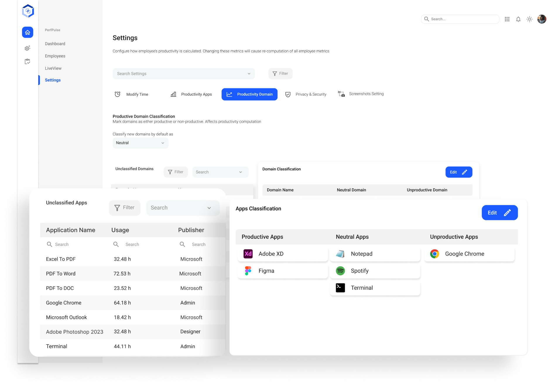Image resolution: width=555 pixels, height=386 pixels.
Task: Click the Adobe XD app icon
Action: (248, 254)
